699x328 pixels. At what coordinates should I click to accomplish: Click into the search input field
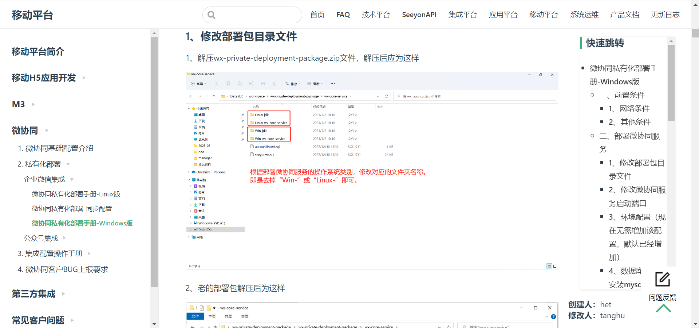coord(257,15)
